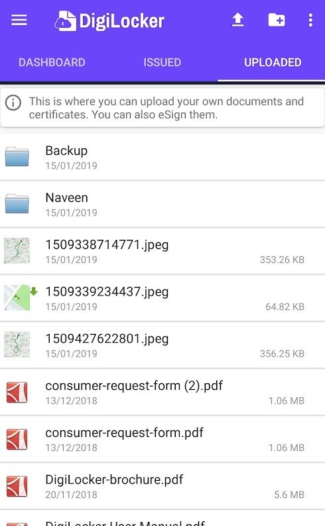Tap the DigiLocker cloud logo

[66, 21]
